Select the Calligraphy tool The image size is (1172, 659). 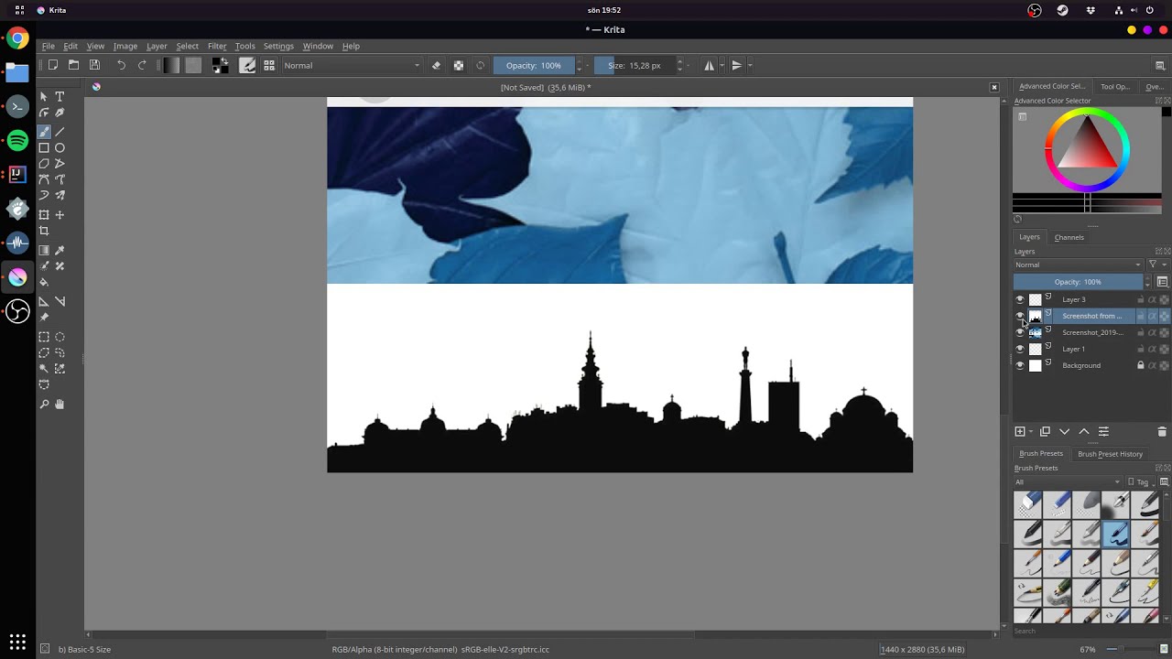coord(60,113)
